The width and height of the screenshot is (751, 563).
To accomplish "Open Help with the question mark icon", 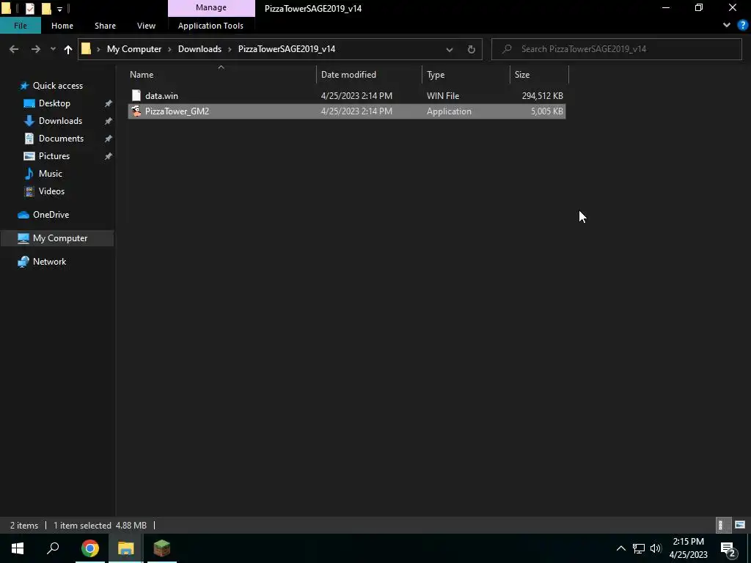I will pyautogui.click(x=743, y=25).
